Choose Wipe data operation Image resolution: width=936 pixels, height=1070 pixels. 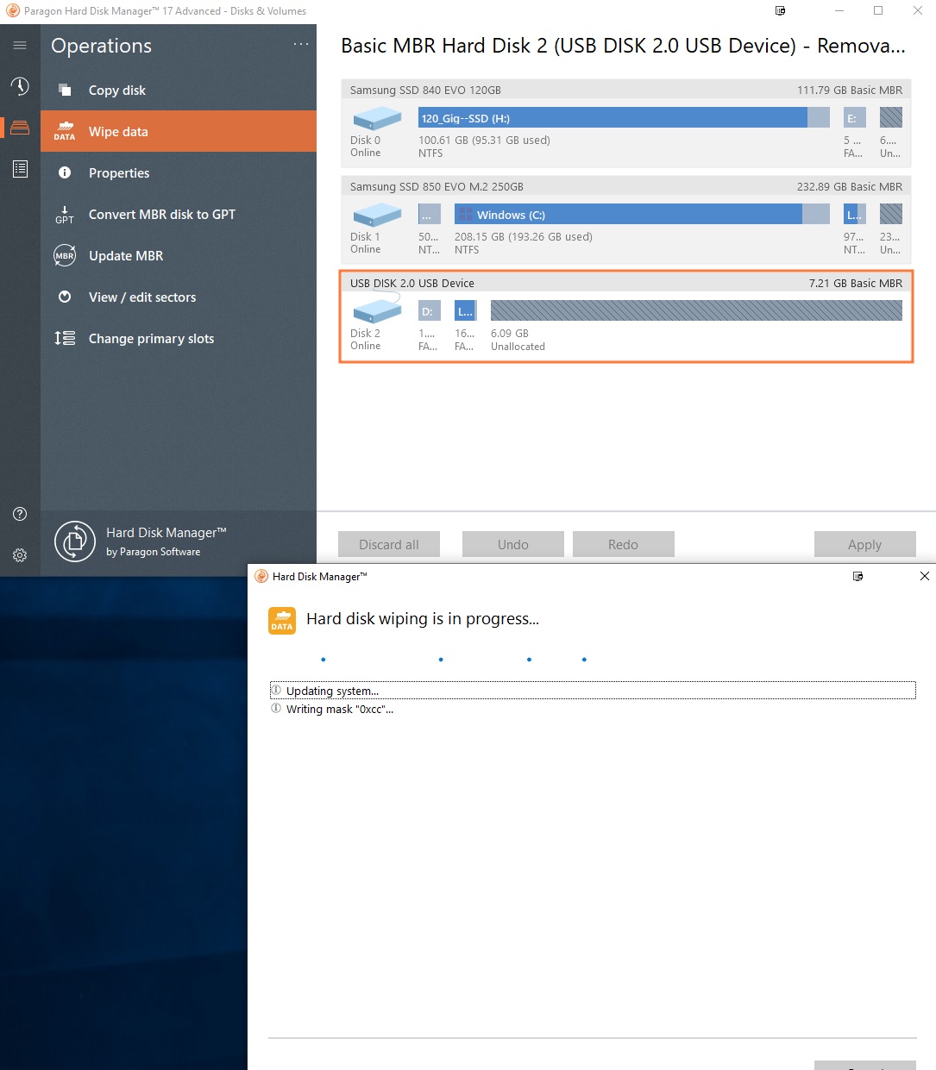(179, 131)
